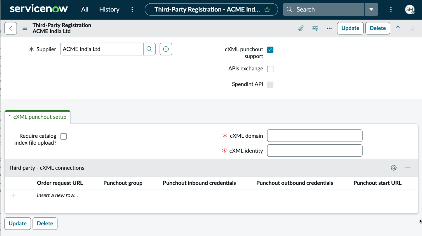Click the cXML identity input field
Screen dimensions: 422x236
pyautogui.click(x=315, y=151)
